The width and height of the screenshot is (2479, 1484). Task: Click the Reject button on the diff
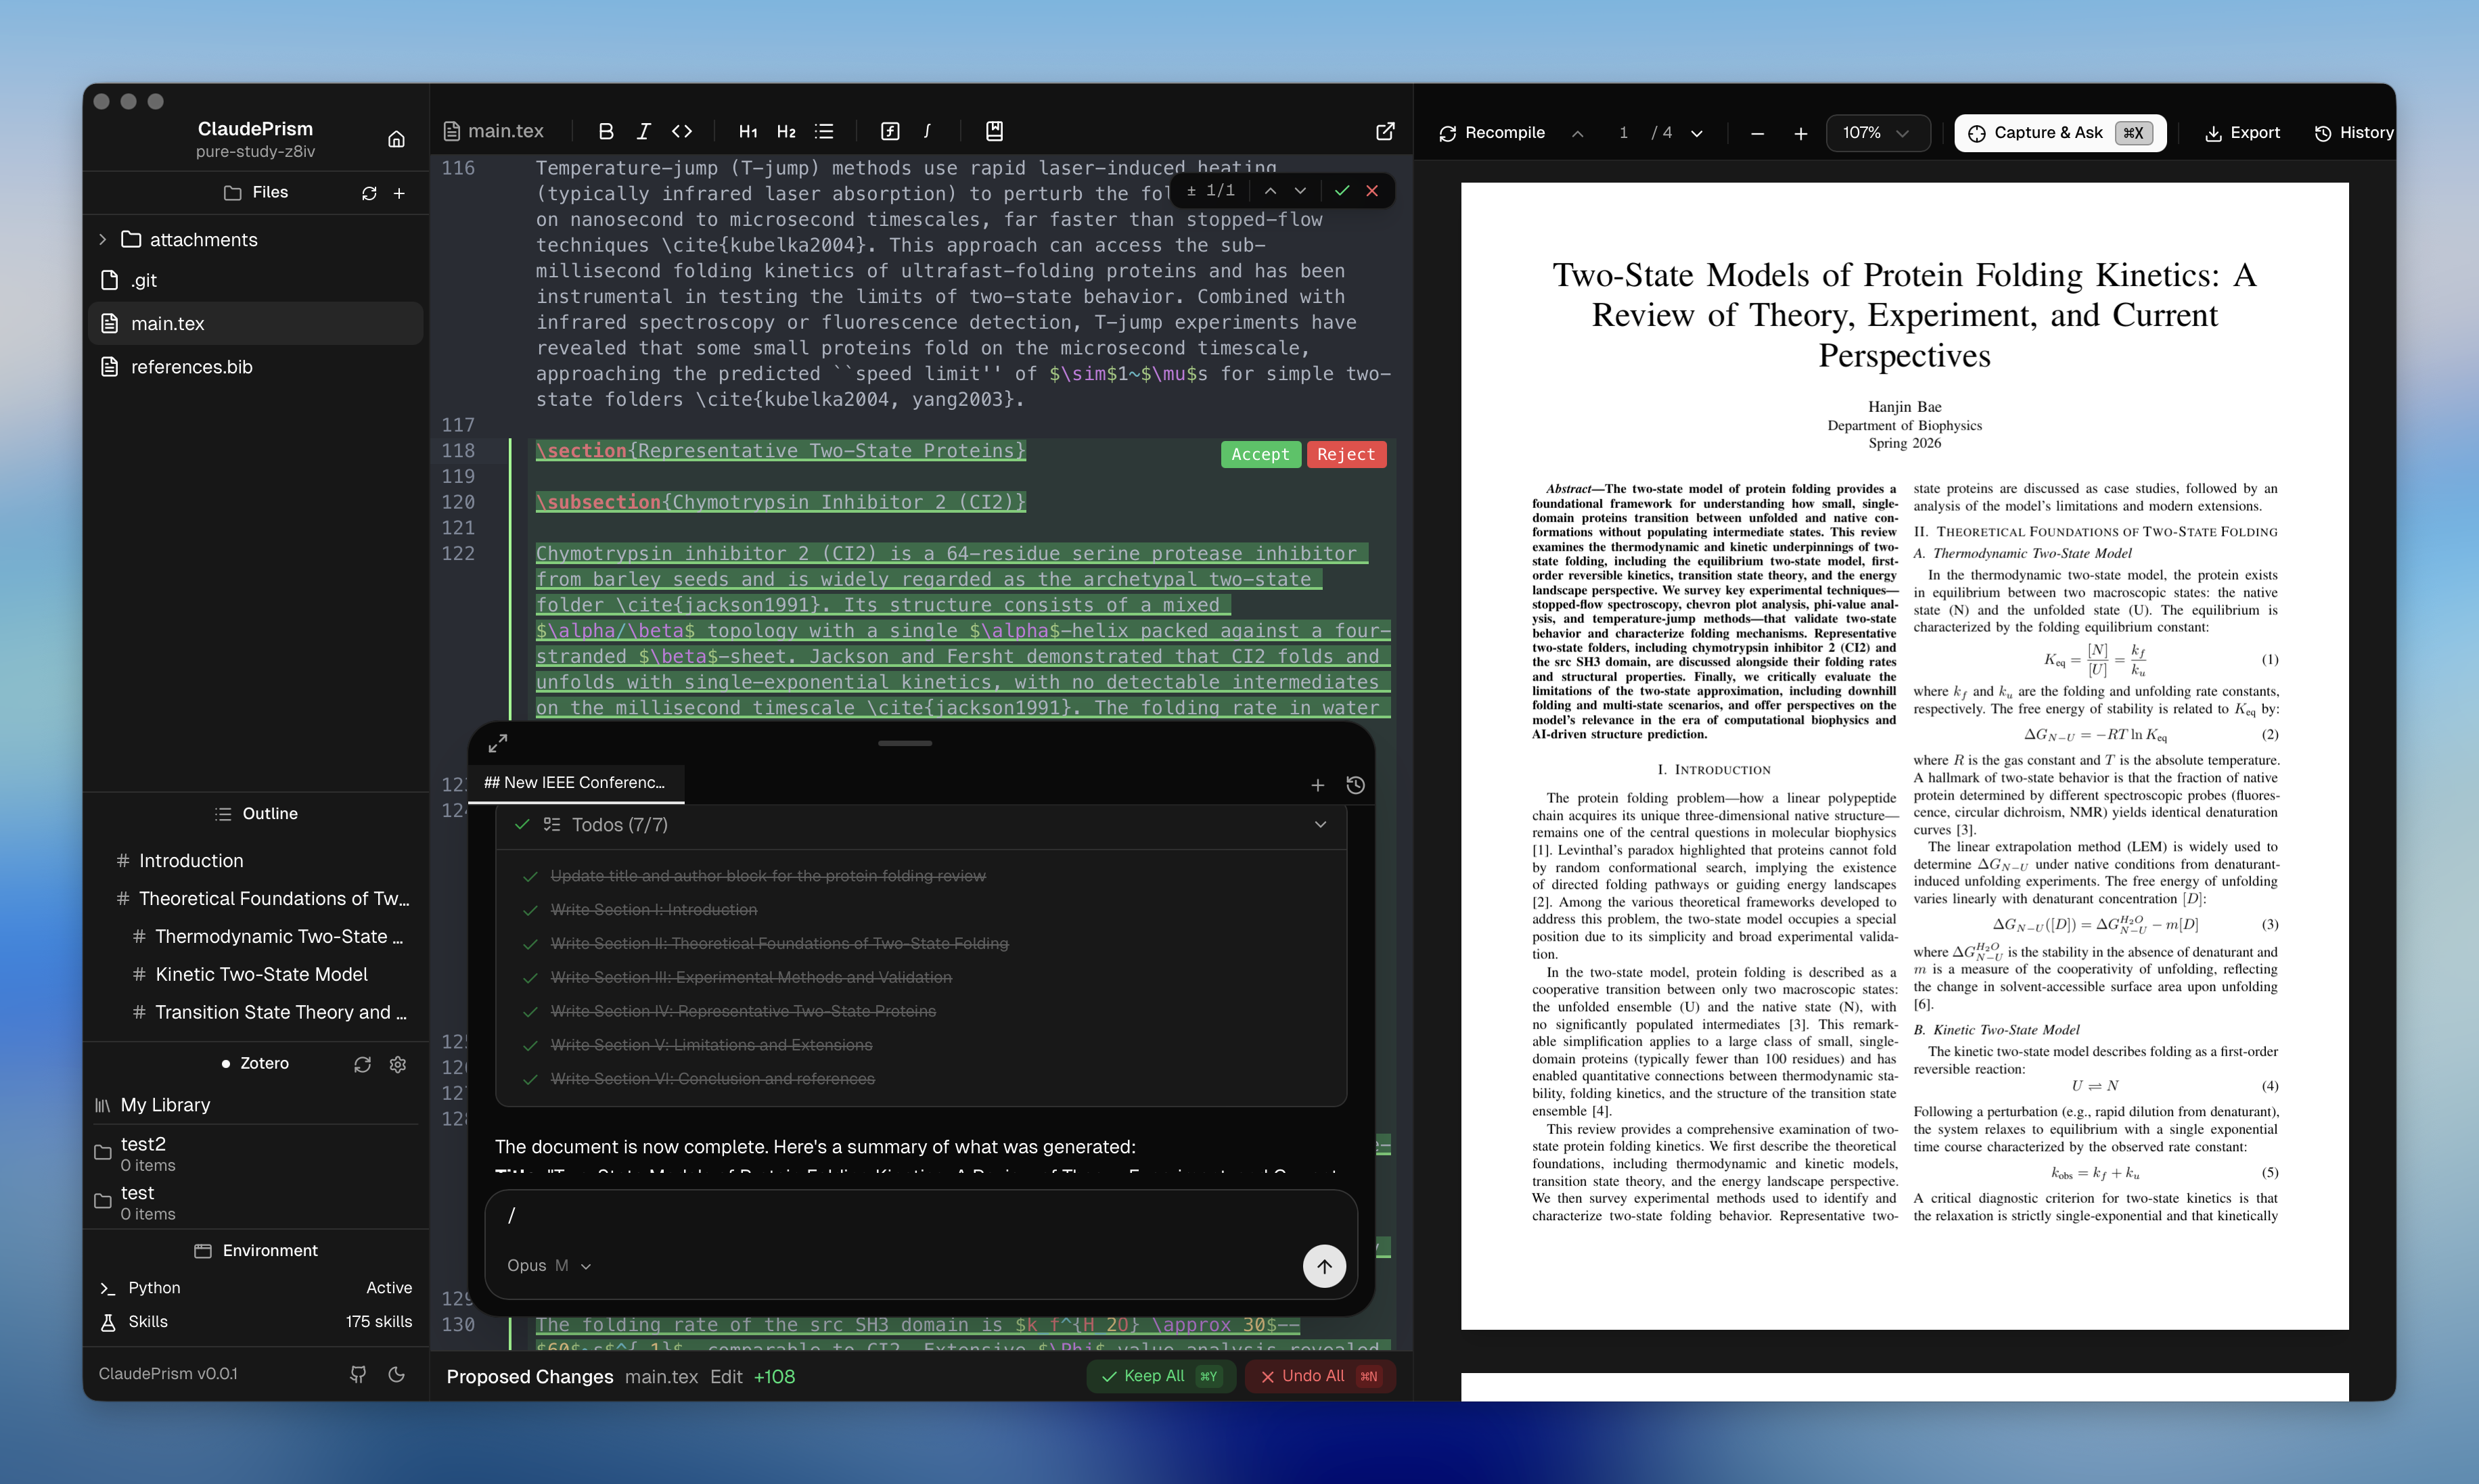[x=1346, y=454]
